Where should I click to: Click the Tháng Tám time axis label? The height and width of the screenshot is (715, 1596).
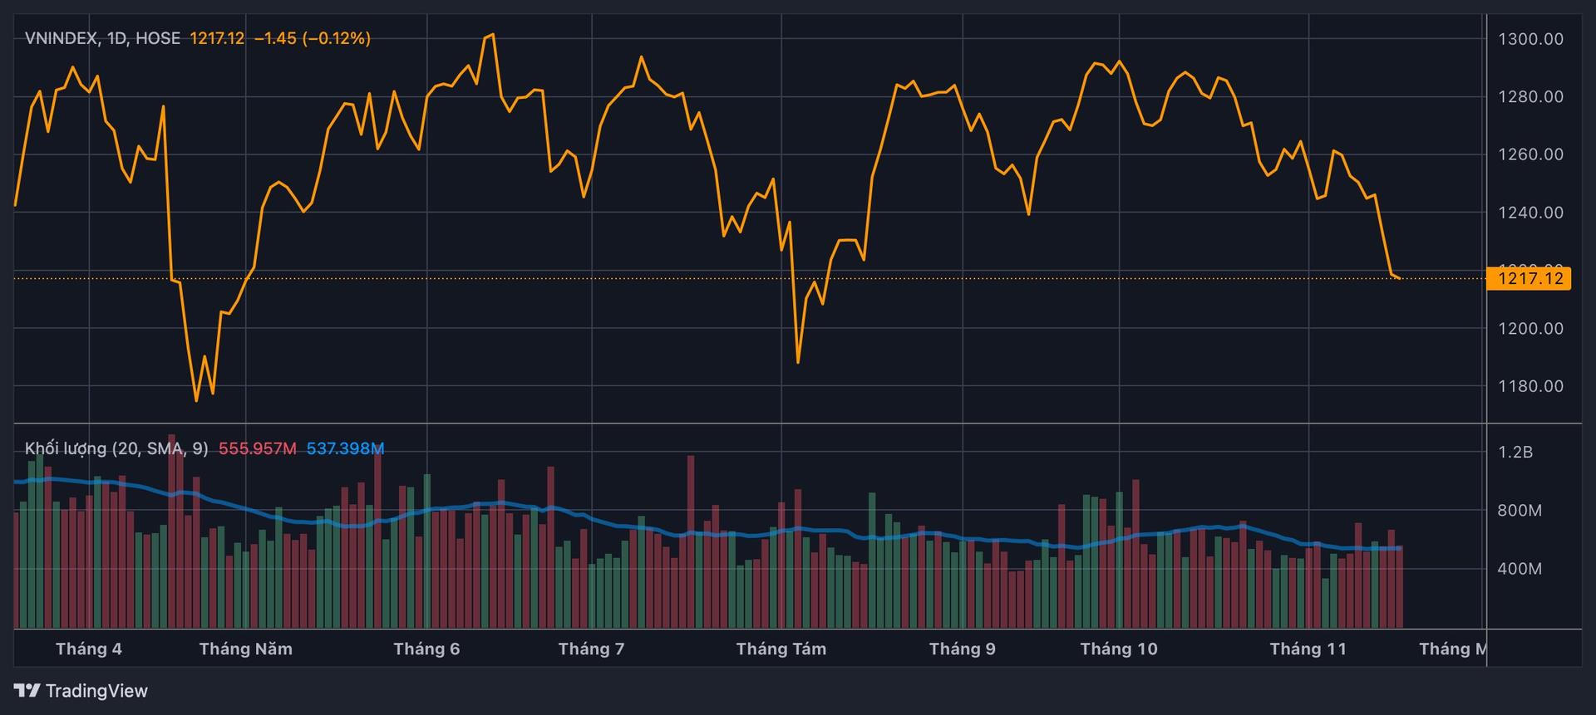781,649
